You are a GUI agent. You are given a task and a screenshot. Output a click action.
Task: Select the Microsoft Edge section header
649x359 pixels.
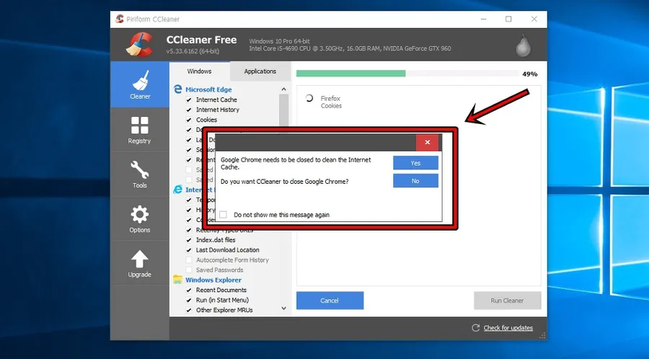[x=208, y=89]
